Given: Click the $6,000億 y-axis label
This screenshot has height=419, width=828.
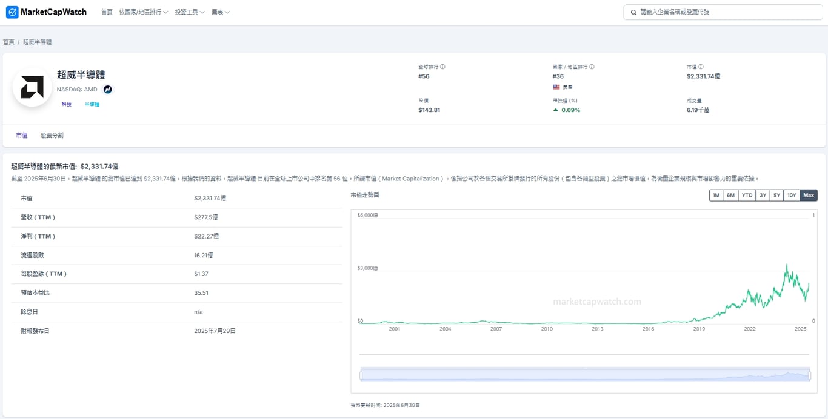Looking at the screenshot, I should click(x=368, y=216).
